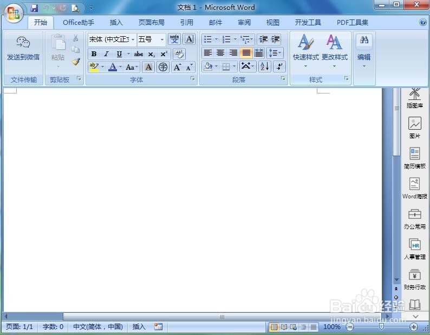Screen dimensions: 430x335
Task: Open the font size dropdown
Action: 162,39
